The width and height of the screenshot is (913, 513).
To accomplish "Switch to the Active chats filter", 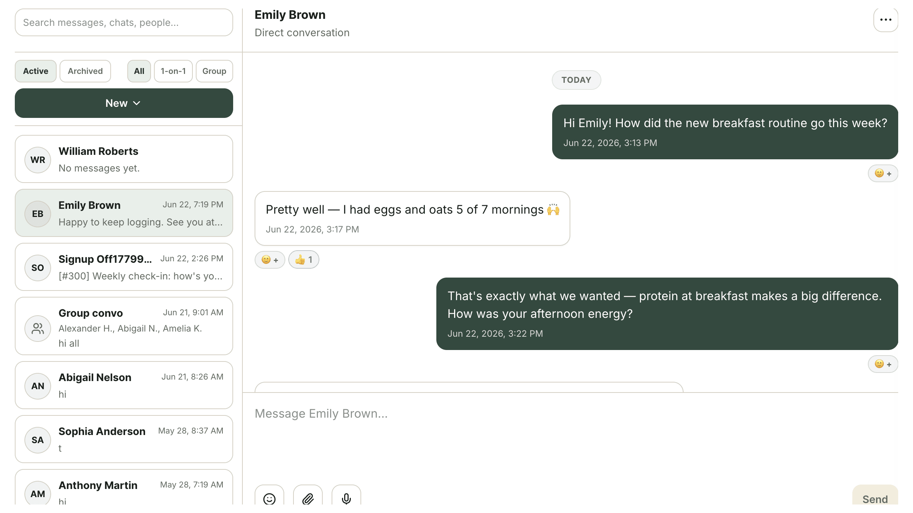I will pyautogui.click(x=36, y=71).
